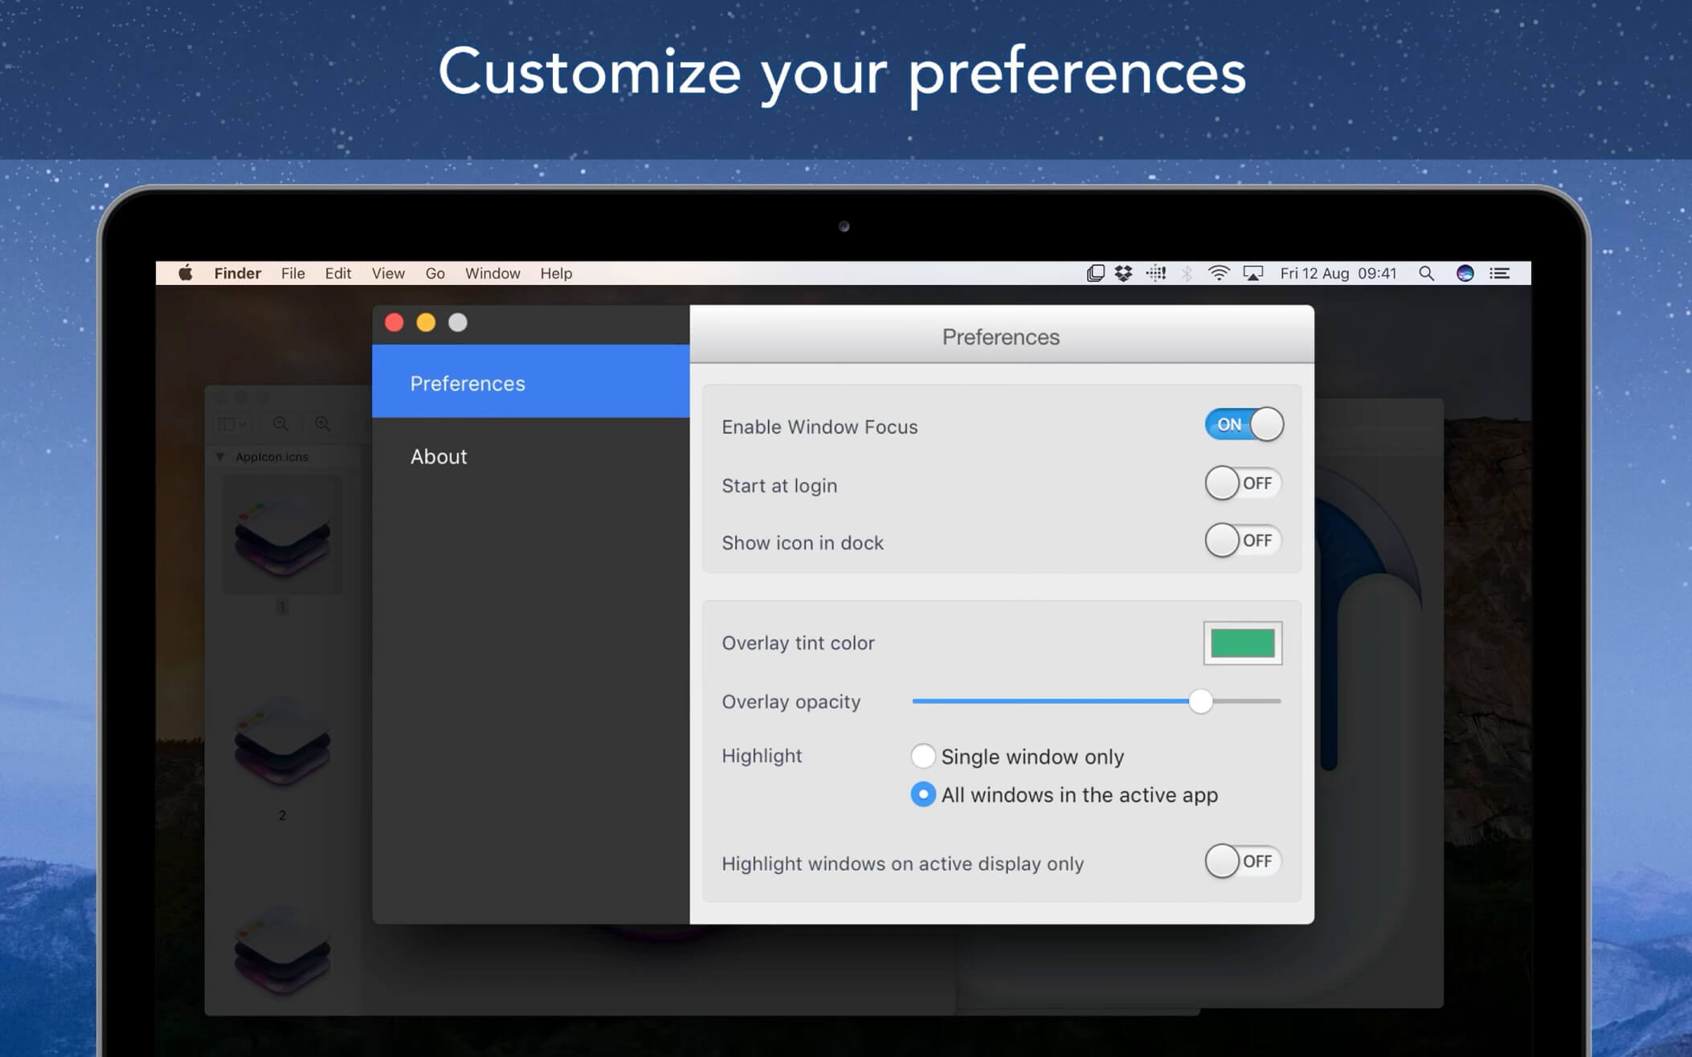The height and width of the screenshot is (1057, 1692).
Task: Open the Window menu
Action: (492, 273)
